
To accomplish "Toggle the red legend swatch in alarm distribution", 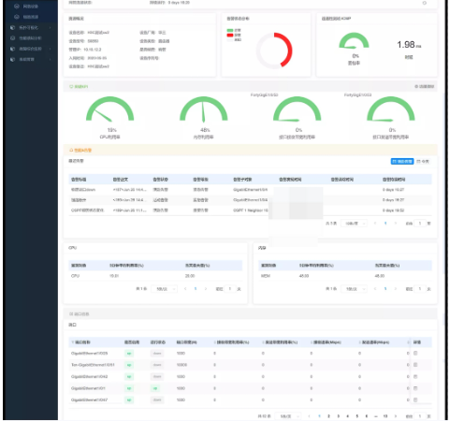I will 230,35.
